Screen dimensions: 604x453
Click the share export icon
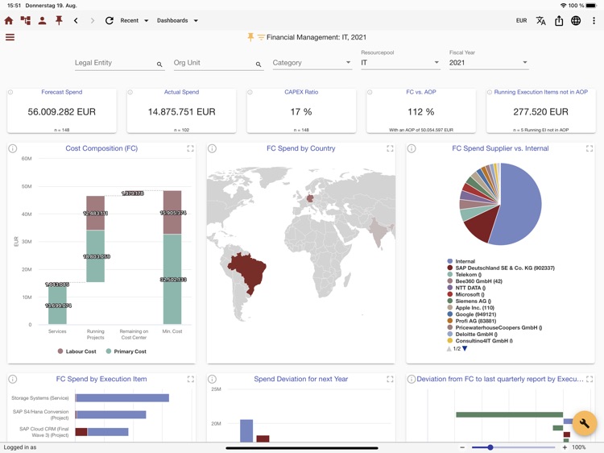[x=559, y=20]
